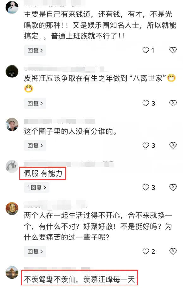Select the 不羡鸳鸯不羡仙 comment text
The image size is (183, 288).
[79, 279]
